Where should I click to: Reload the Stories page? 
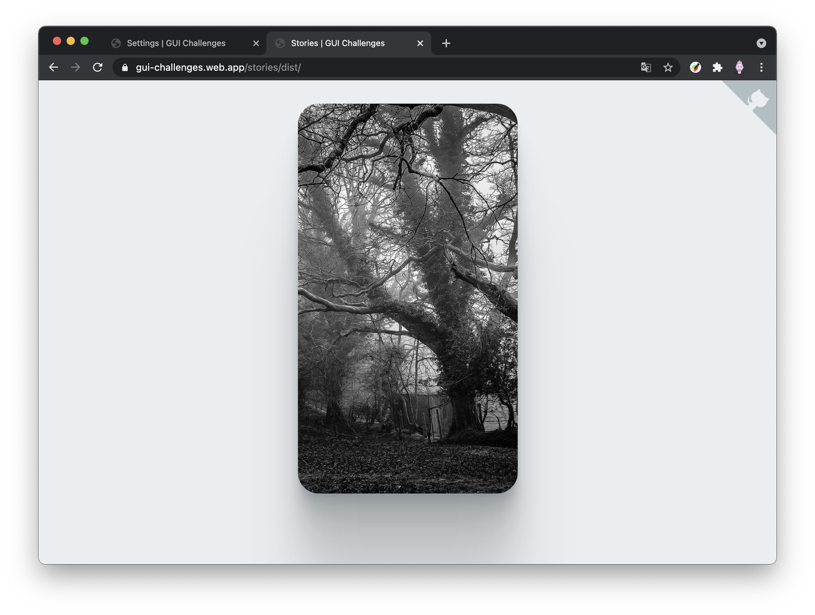coord(97,67)
